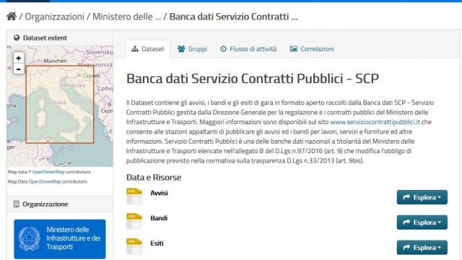Switch to the Gruppi tab
The width and height of the screenshot is (462, 260).
point(193,49)
